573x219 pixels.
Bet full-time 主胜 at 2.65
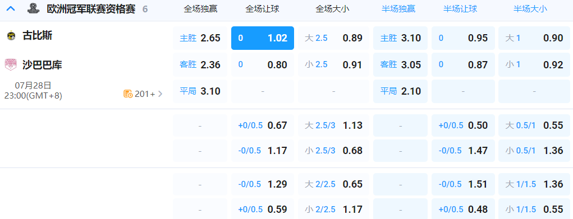coord(200,38)
